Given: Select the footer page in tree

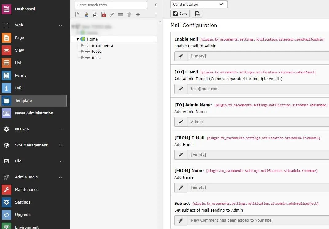Looking at the screenshot, I should tap(97, 51).
